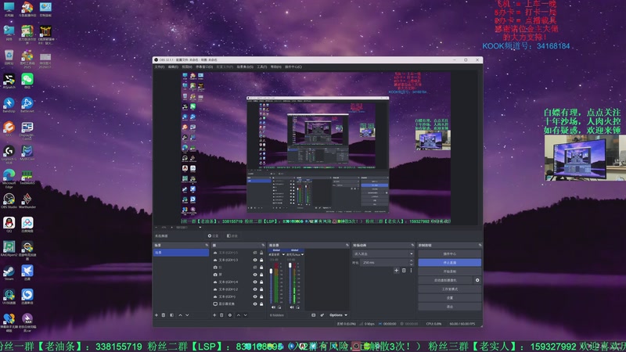
Task: Toggle visibility of 文本 (GDI+) 5 source
Action: tap(255, 253)
